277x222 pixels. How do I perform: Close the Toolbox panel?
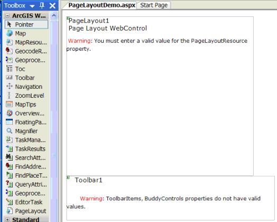click(52, 6)
